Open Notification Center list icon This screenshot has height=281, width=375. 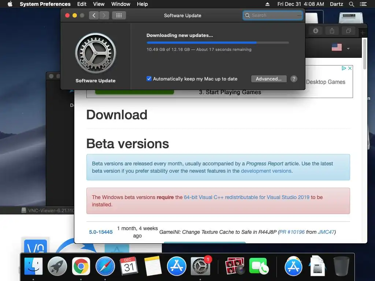363,4
